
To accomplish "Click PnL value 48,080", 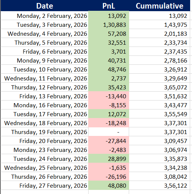I will coord(109,185).
